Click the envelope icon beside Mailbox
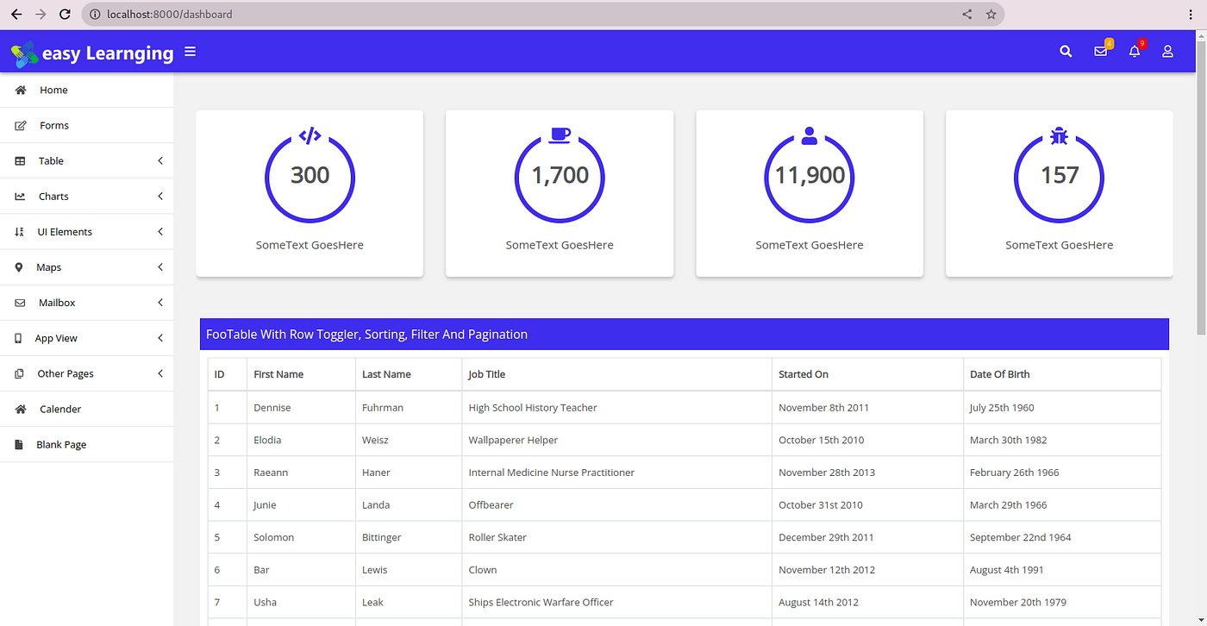Viewport: 1207px width, 626px height. click(x=20, y=303)
